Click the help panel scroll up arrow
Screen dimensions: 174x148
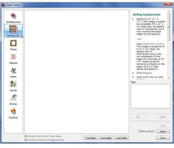point(169,12)
